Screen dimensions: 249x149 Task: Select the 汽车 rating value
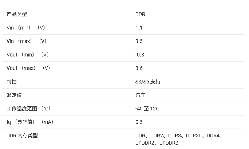pos(141,95)
